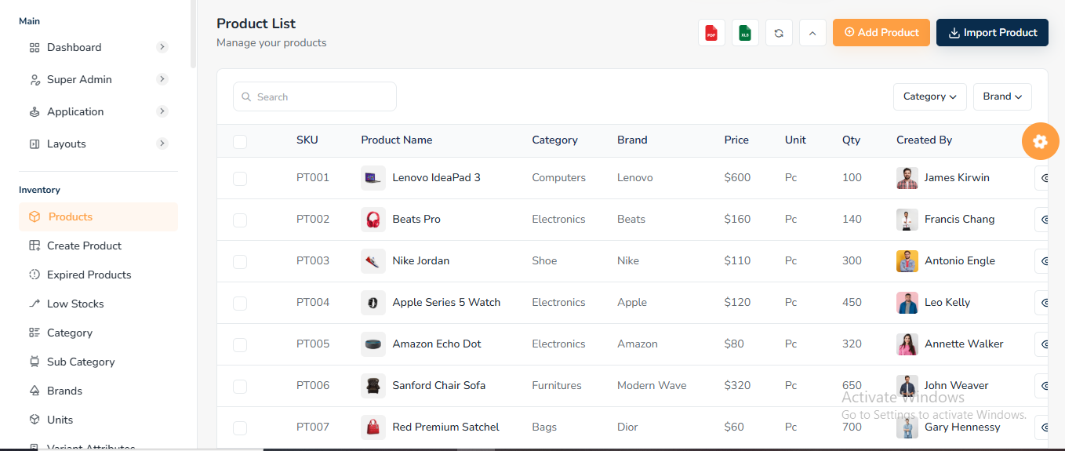Check the box for PT004 row
Screen dimensions: 1065x451
[240, 304]
